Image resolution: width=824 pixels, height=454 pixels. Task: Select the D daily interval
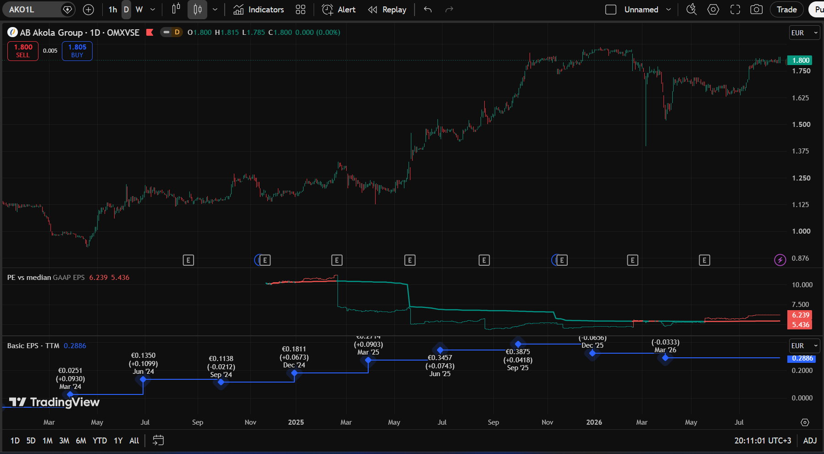126,10
